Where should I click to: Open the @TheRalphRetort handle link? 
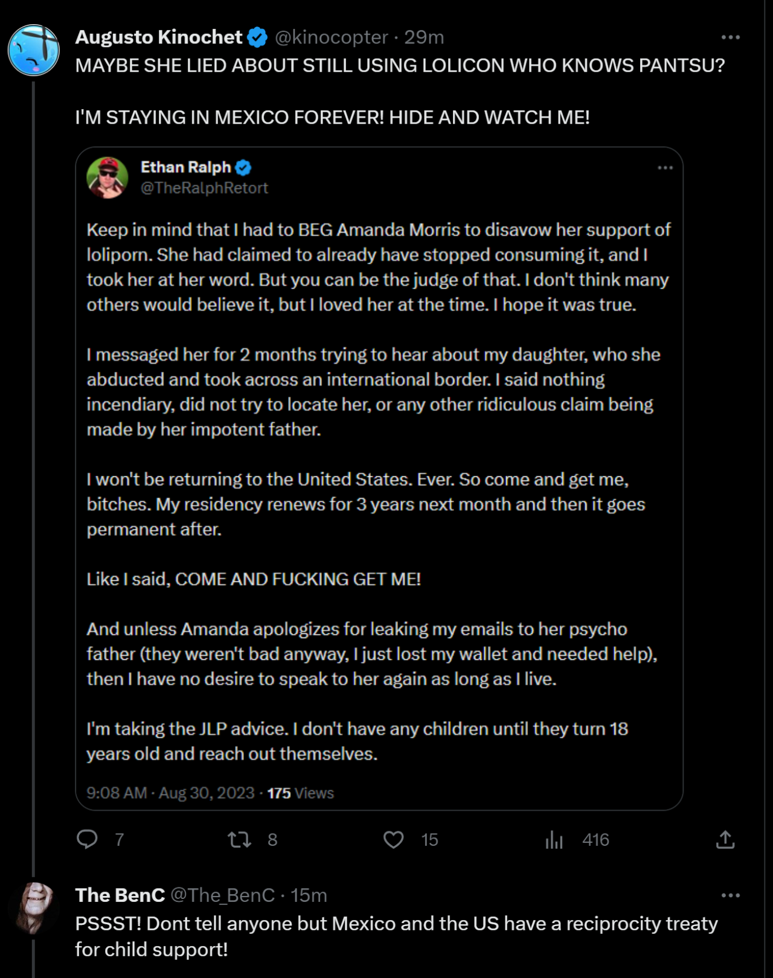[204, 188]
